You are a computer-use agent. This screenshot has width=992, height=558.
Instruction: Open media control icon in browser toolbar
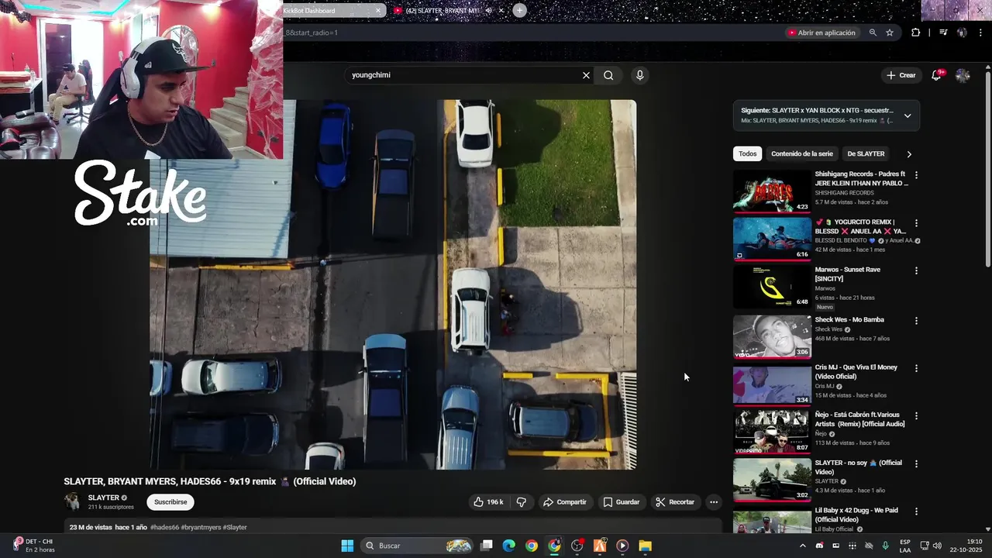943,33
